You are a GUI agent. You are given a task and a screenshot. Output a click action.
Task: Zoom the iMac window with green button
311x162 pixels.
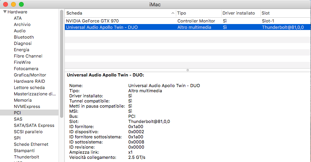[x=21, y=4]
